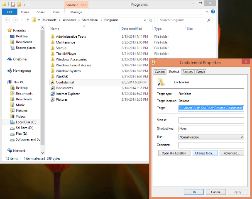The height and width of the screenshot is (199, 252).
Task: Click the Start in field
Action: (211, 120)
